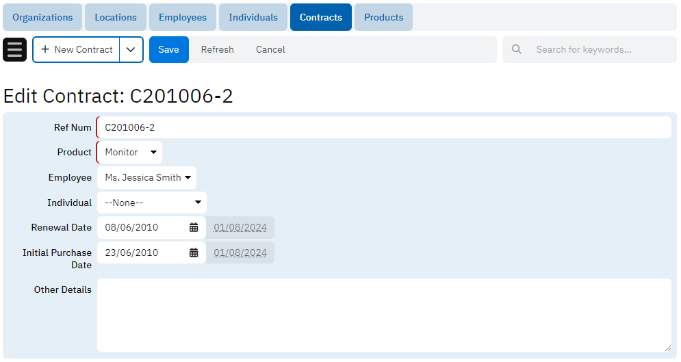The image size is (681, 362).
Task: Click Refresh in the toolbar
Action: click(x=217, y=50)
